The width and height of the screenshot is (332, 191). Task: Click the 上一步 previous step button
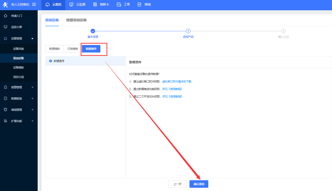point(177,184)
